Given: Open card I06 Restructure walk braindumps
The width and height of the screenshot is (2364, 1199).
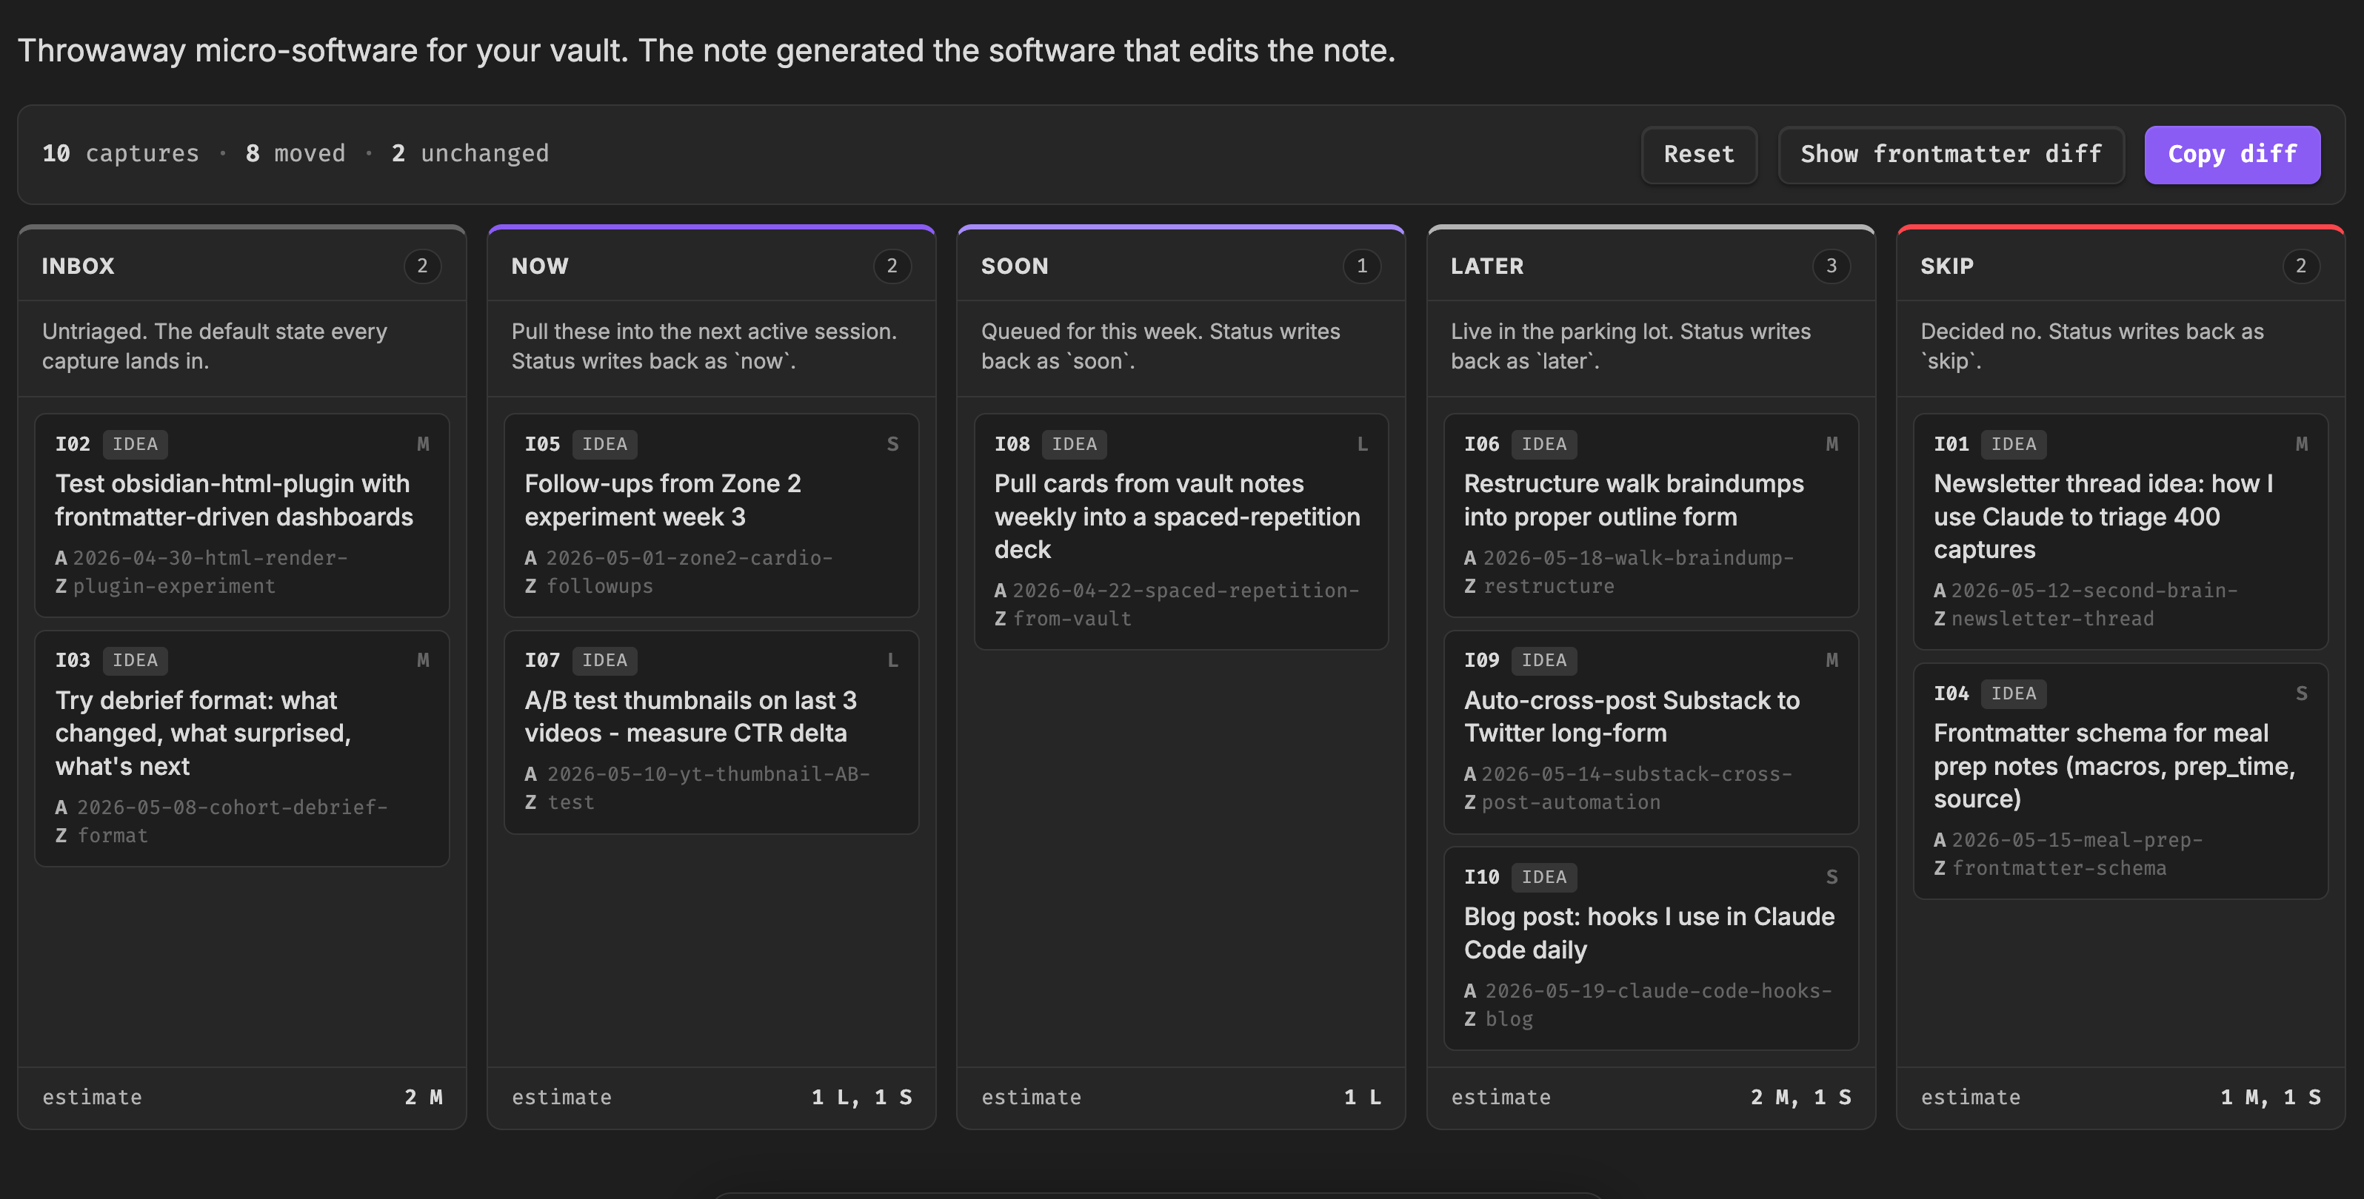Looking at the screenshot, I should [x=1651, y=514].
